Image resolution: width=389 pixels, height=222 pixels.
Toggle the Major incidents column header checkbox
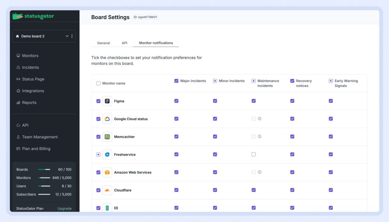176,81
